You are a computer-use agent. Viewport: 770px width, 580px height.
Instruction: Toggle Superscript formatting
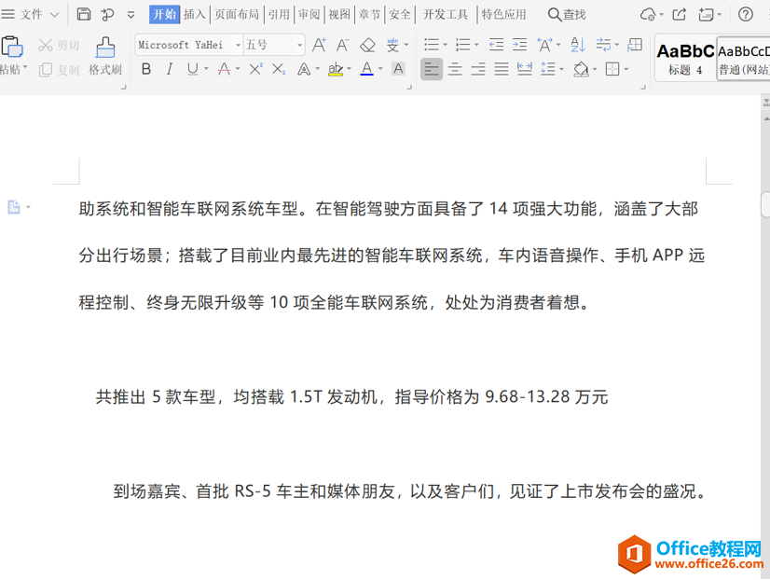pyautogui.click(x=255, y=69)
